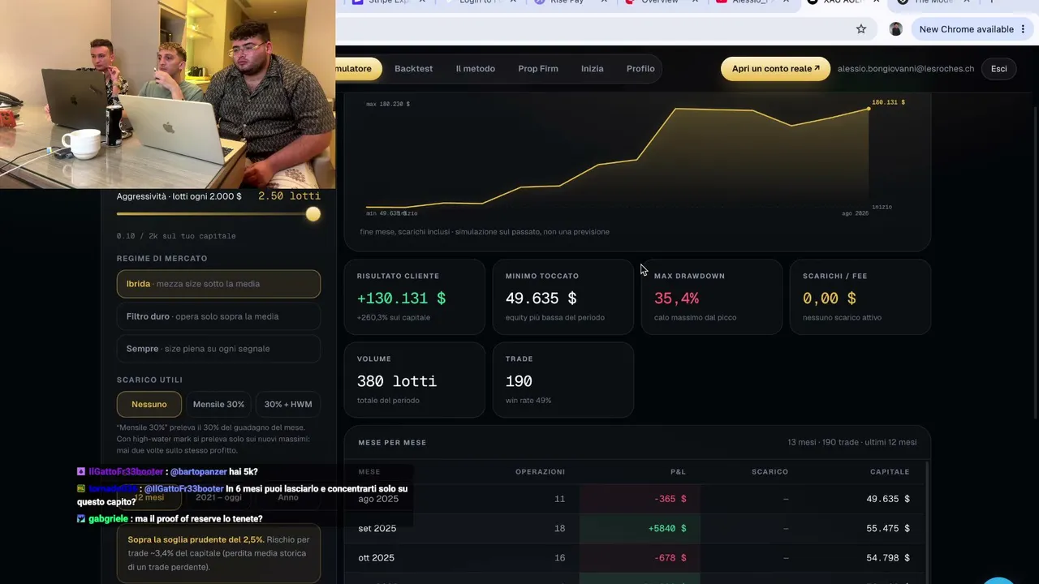1039x584 pixels.
Task: Select the Filtro duro regime option
Action: point(218,316)
